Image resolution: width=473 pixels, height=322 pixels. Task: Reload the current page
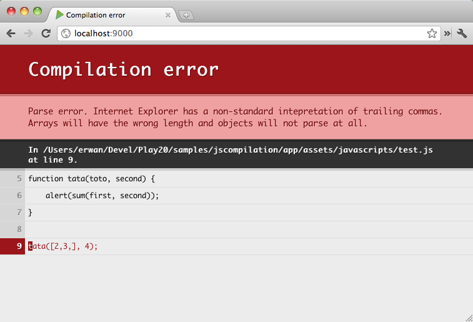pos(46,34)
